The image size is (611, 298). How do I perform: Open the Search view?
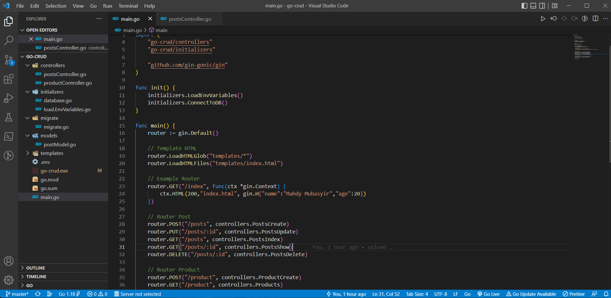[9, 40]
